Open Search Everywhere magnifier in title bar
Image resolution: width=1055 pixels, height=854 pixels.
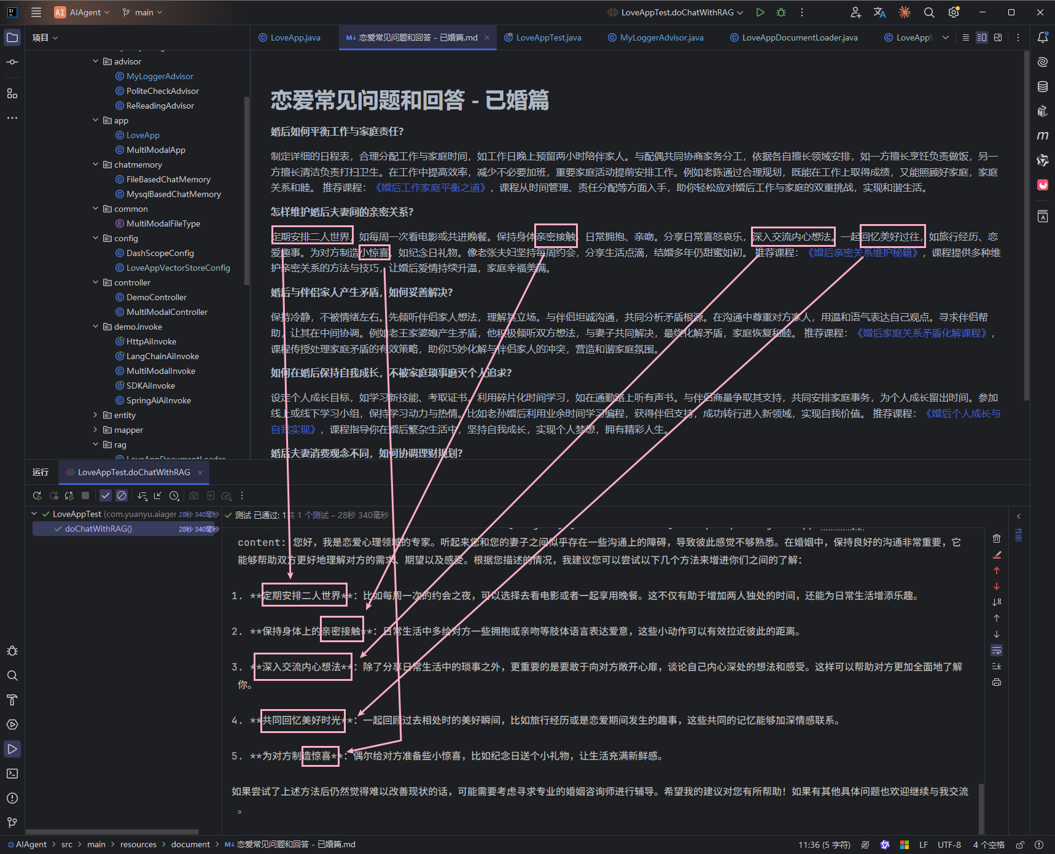coord(929,12)
